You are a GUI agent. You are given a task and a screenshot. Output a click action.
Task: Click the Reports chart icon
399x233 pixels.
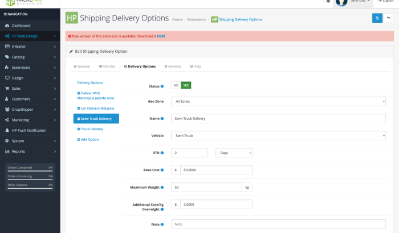(7, 151)
